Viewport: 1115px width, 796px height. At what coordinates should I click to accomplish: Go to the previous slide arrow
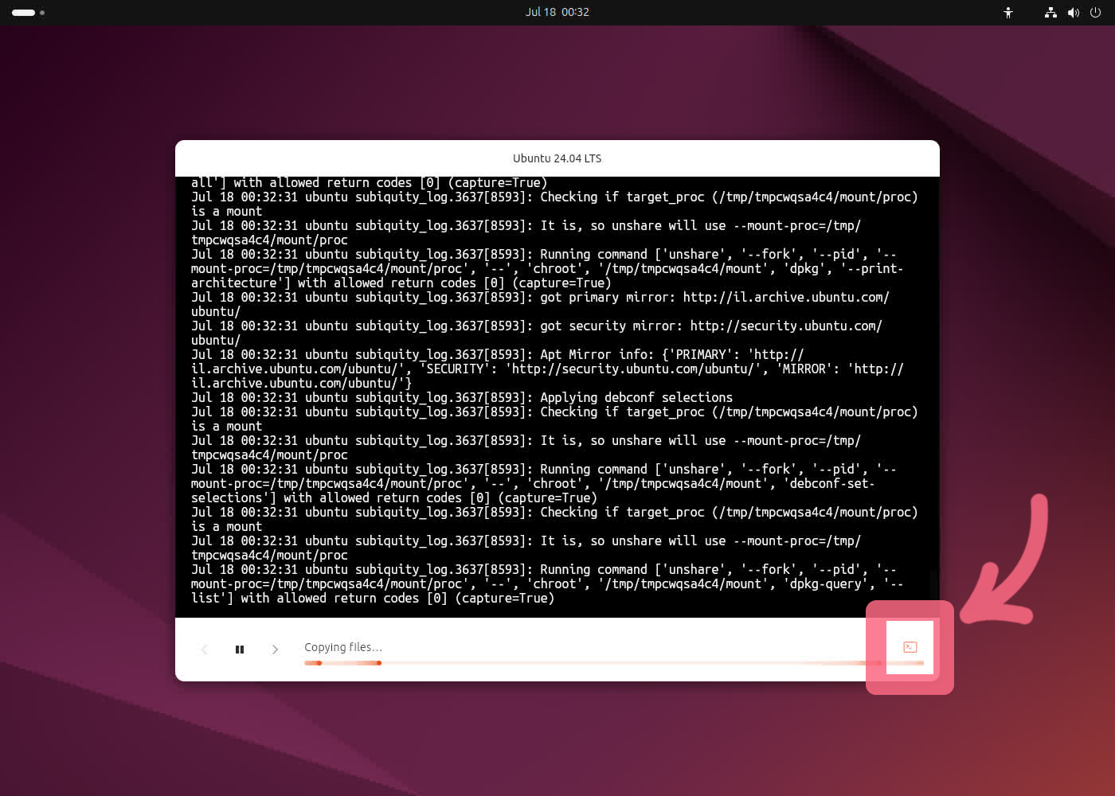click(x=205, y=650)
